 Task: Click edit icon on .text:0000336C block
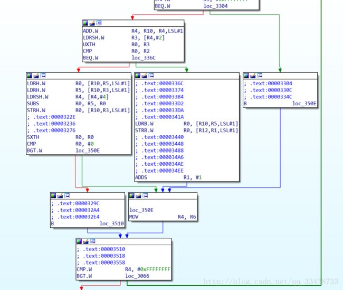(144, 76)
